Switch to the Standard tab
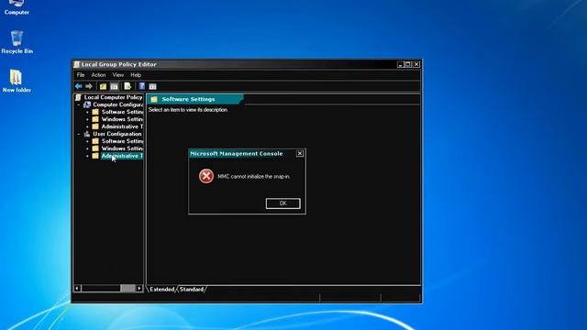The image size is (587, 330). (192, 290)
